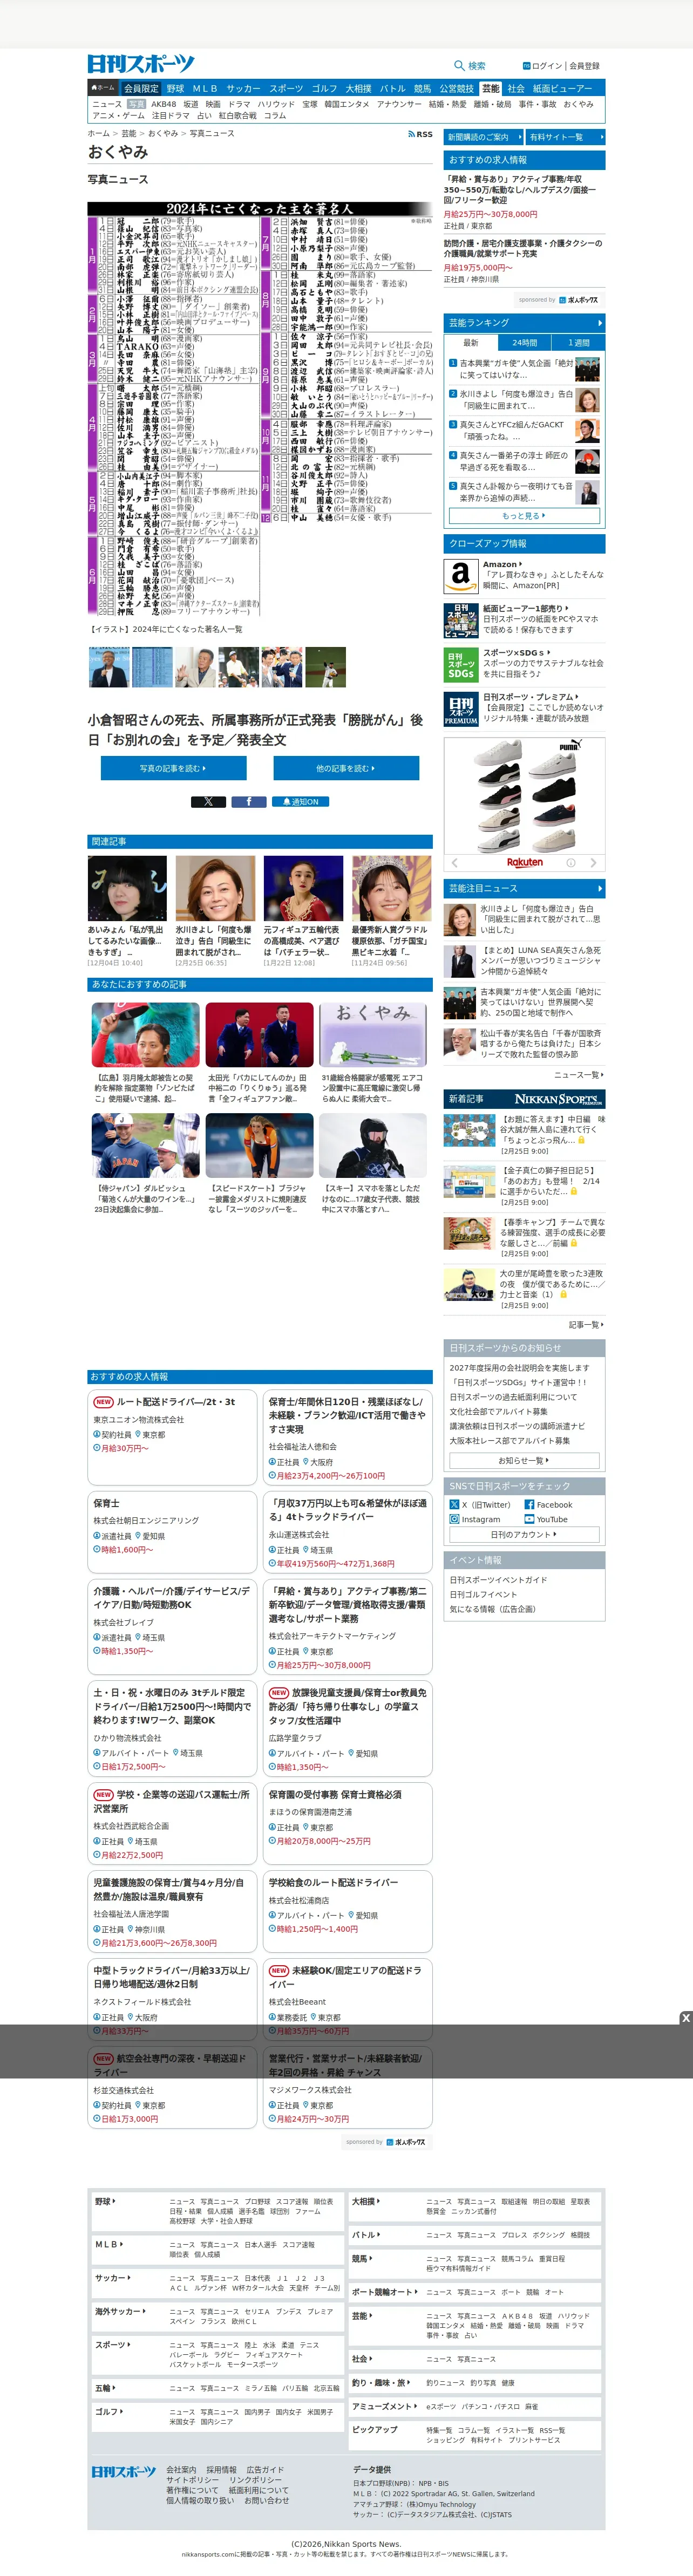Toggle the 通知ON bell notification button

(300, 801)
